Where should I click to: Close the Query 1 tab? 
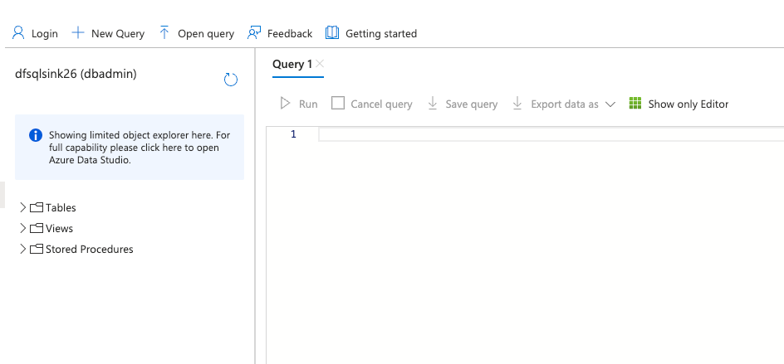320,63
